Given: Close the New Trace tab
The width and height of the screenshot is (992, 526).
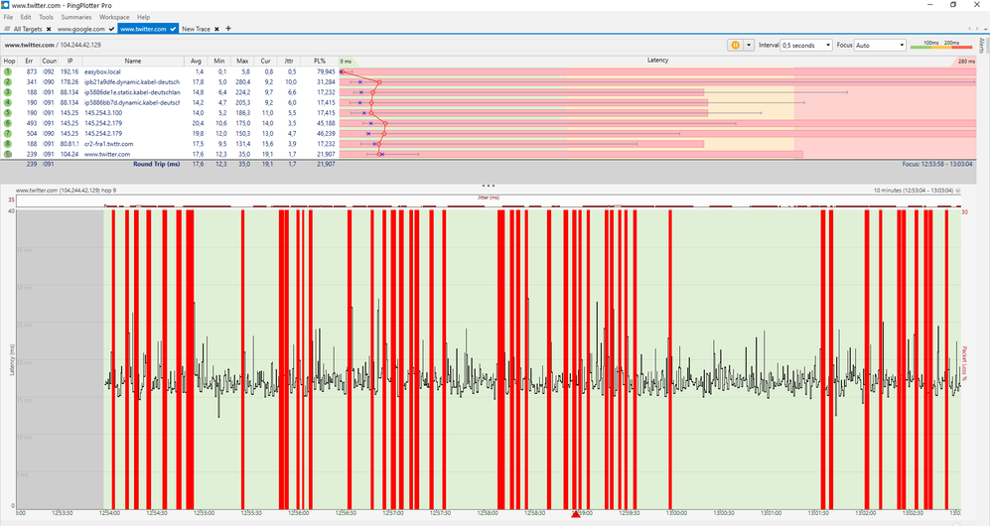Looking at the screenshot, I should pos(216,29).
